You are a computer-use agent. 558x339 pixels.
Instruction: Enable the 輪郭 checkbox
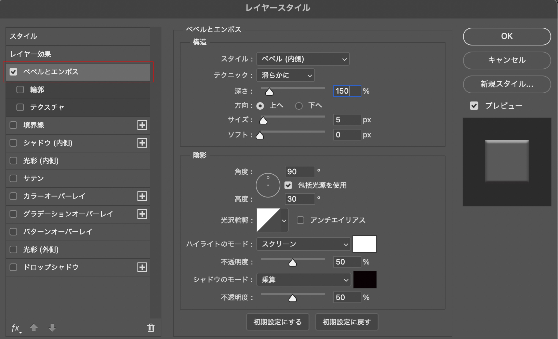click(x=20, y=90)
